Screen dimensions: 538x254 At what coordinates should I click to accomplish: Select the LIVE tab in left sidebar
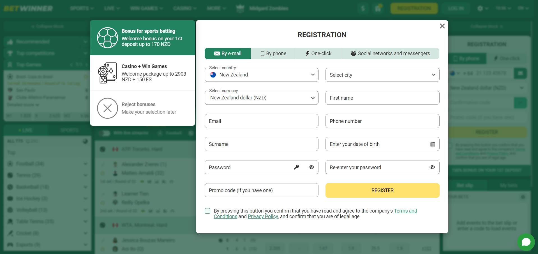coord(26,130)
